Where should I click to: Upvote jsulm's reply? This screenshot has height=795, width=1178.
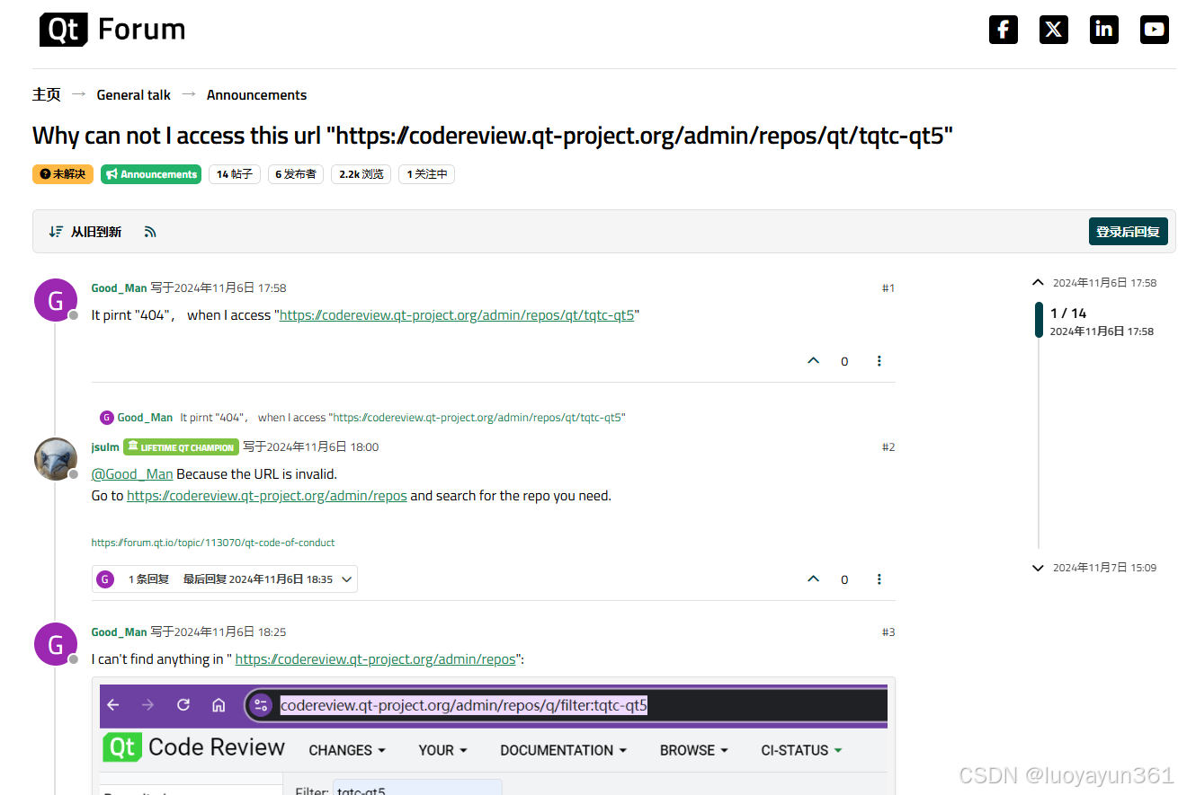coord(813,579)
